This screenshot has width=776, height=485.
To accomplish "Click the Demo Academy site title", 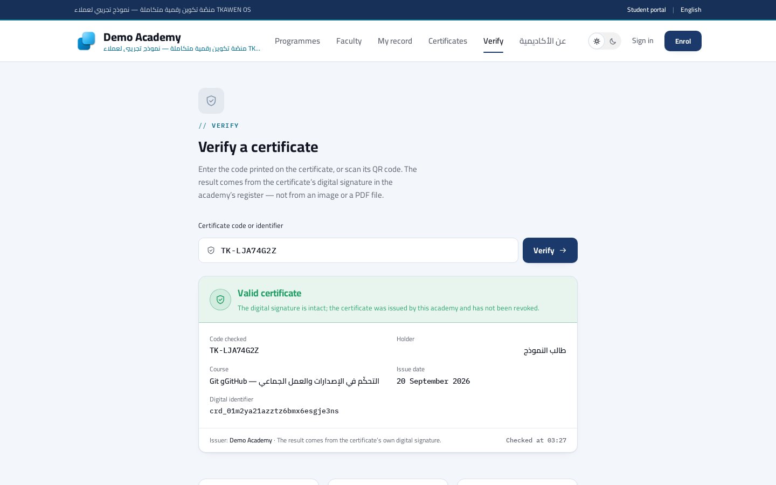I will coord(142,37).
